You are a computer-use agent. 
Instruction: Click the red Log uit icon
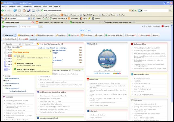pyautogui.click(x=163, y=26)
